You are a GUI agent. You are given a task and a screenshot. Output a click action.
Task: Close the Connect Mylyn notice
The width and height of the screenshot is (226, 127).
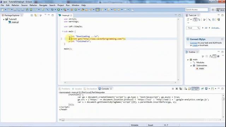tap(222, 39)
